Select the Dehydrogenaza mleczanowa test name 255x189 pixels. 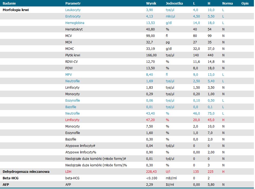click(26, 172)
